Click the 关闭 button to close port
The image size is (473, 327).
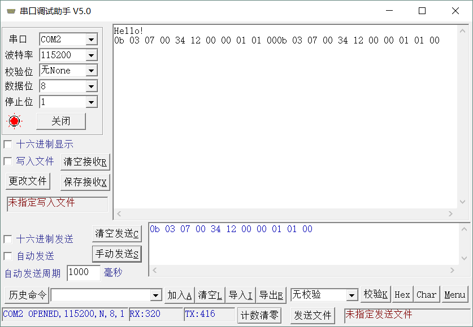coord(61,121)
